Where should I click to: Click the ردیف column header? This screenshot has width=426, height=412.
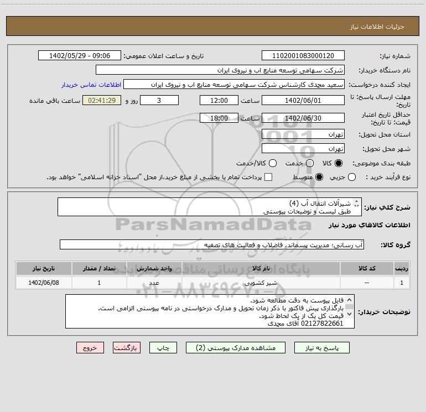(x=402, y=269)
